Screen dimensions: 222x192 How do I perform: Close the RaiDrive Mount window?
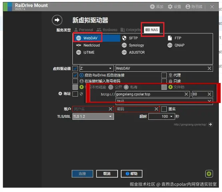pos(212,7)
